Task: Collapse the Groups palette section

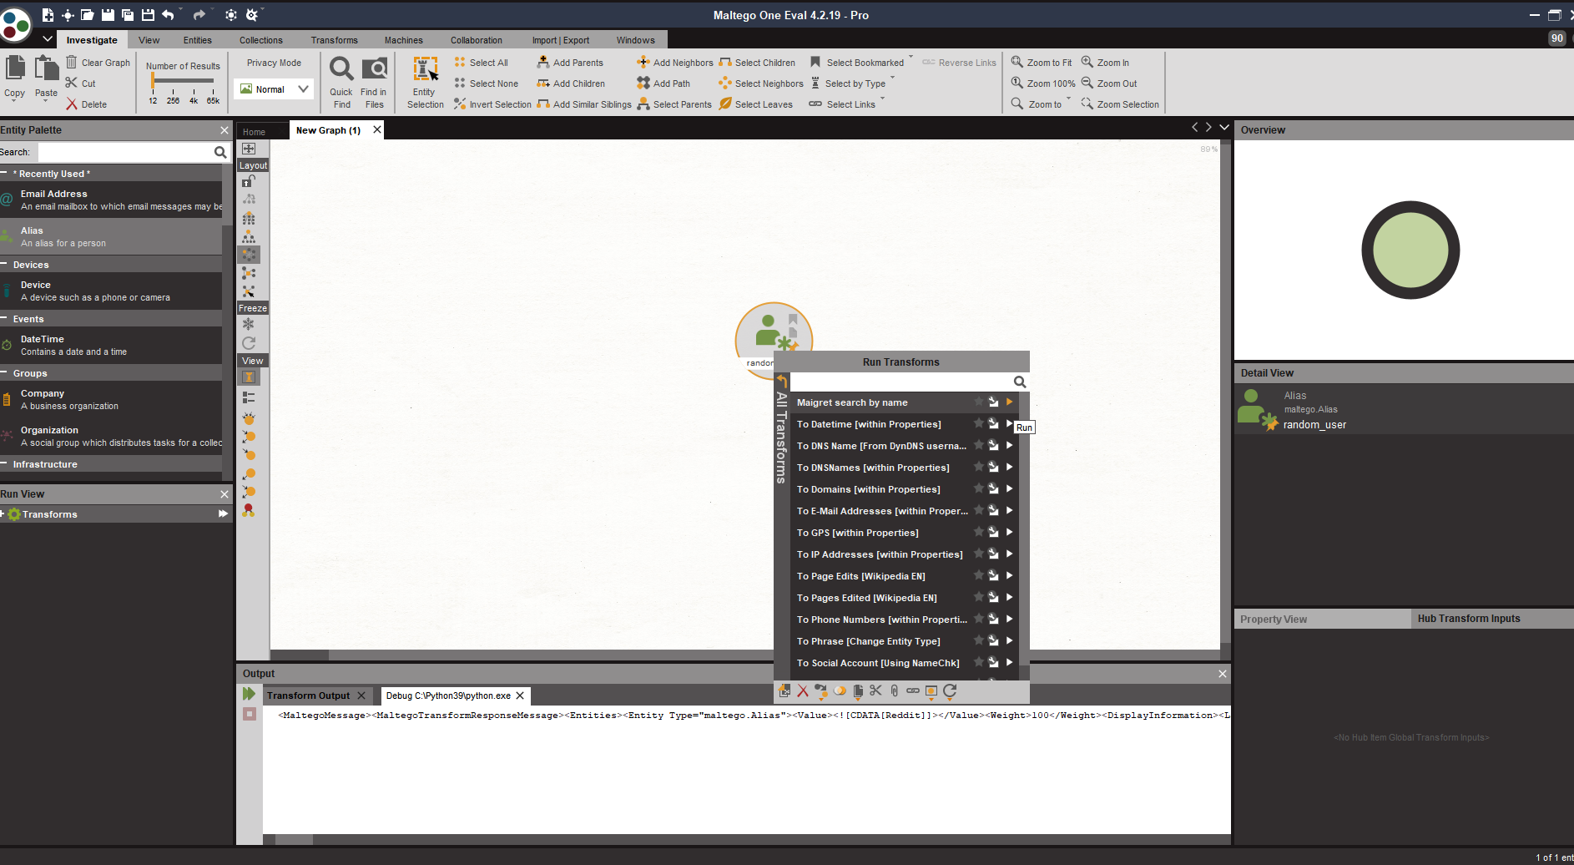Action: 4,372
